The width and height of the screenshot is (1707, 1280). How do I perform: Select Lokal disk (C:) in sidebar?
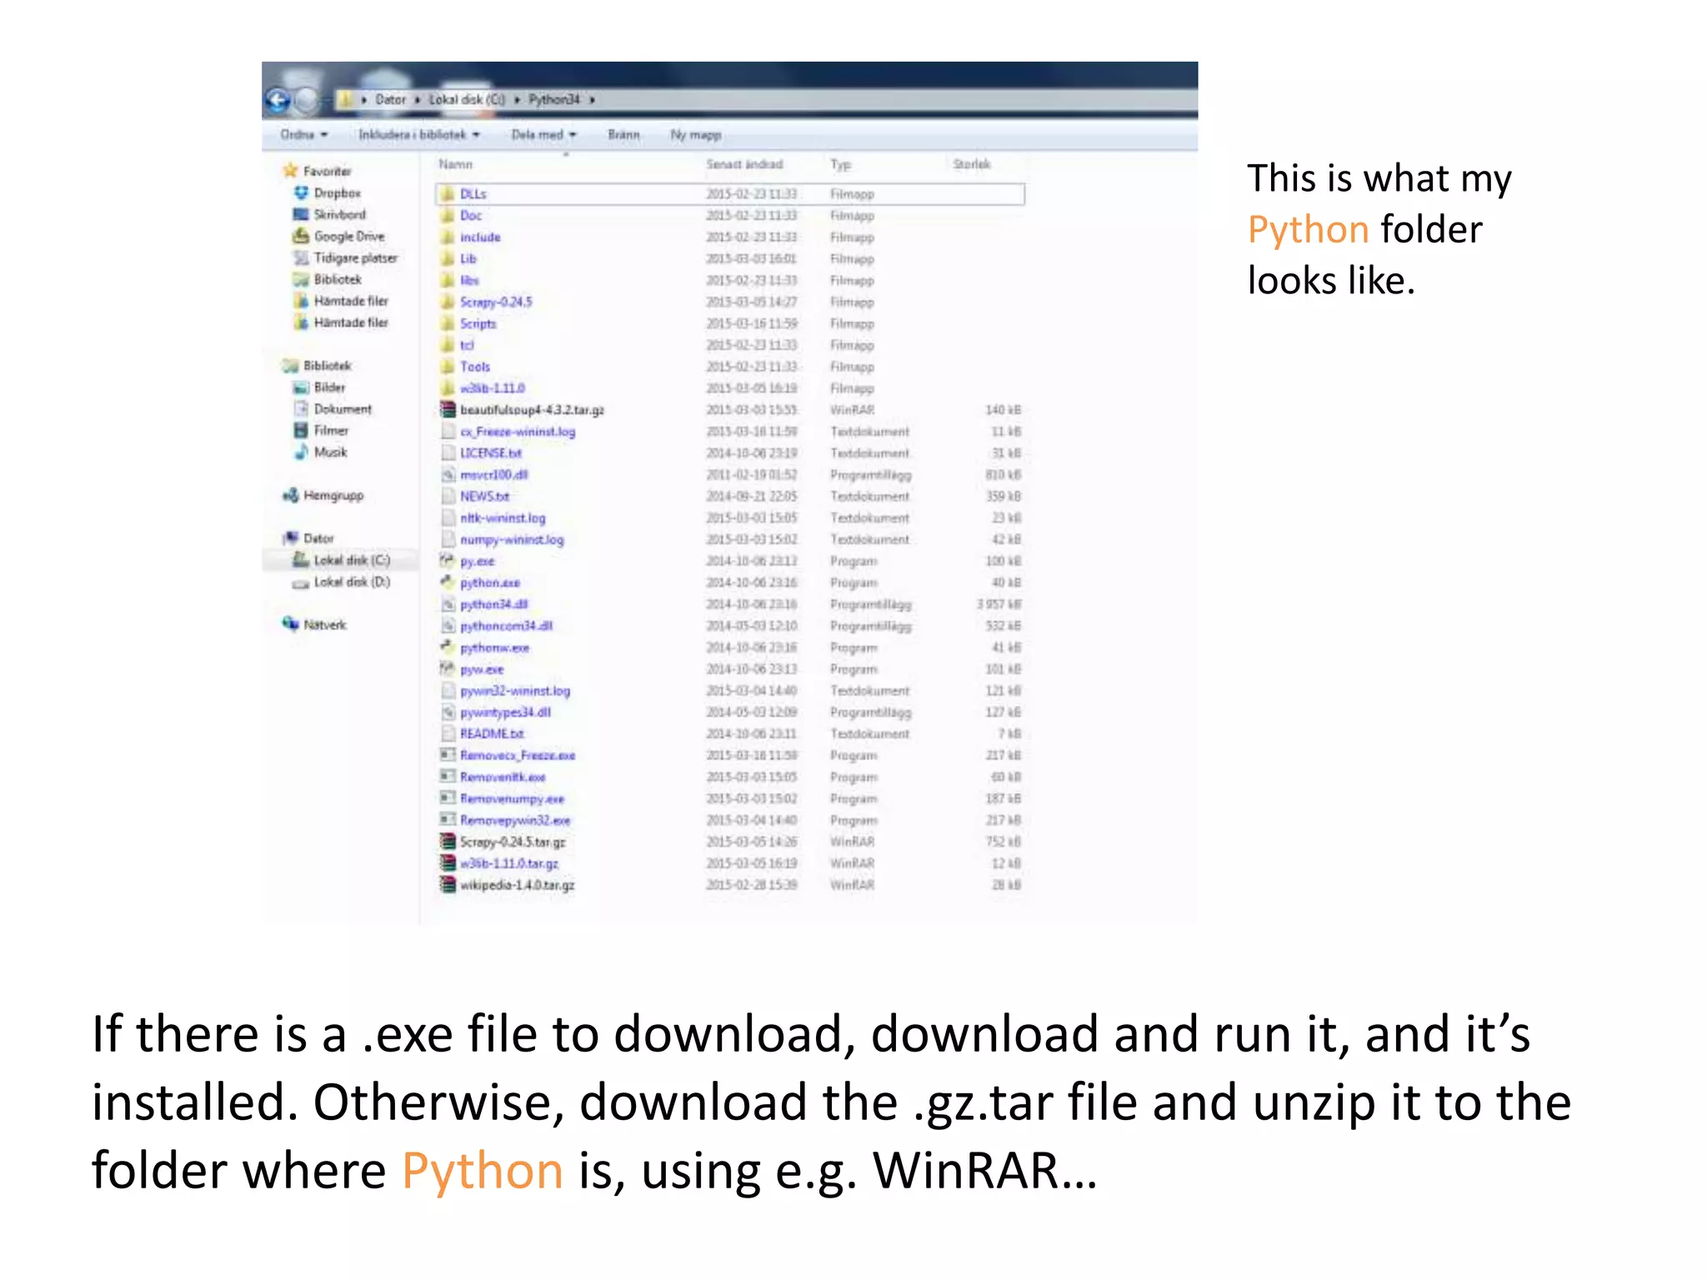[341, 560]
